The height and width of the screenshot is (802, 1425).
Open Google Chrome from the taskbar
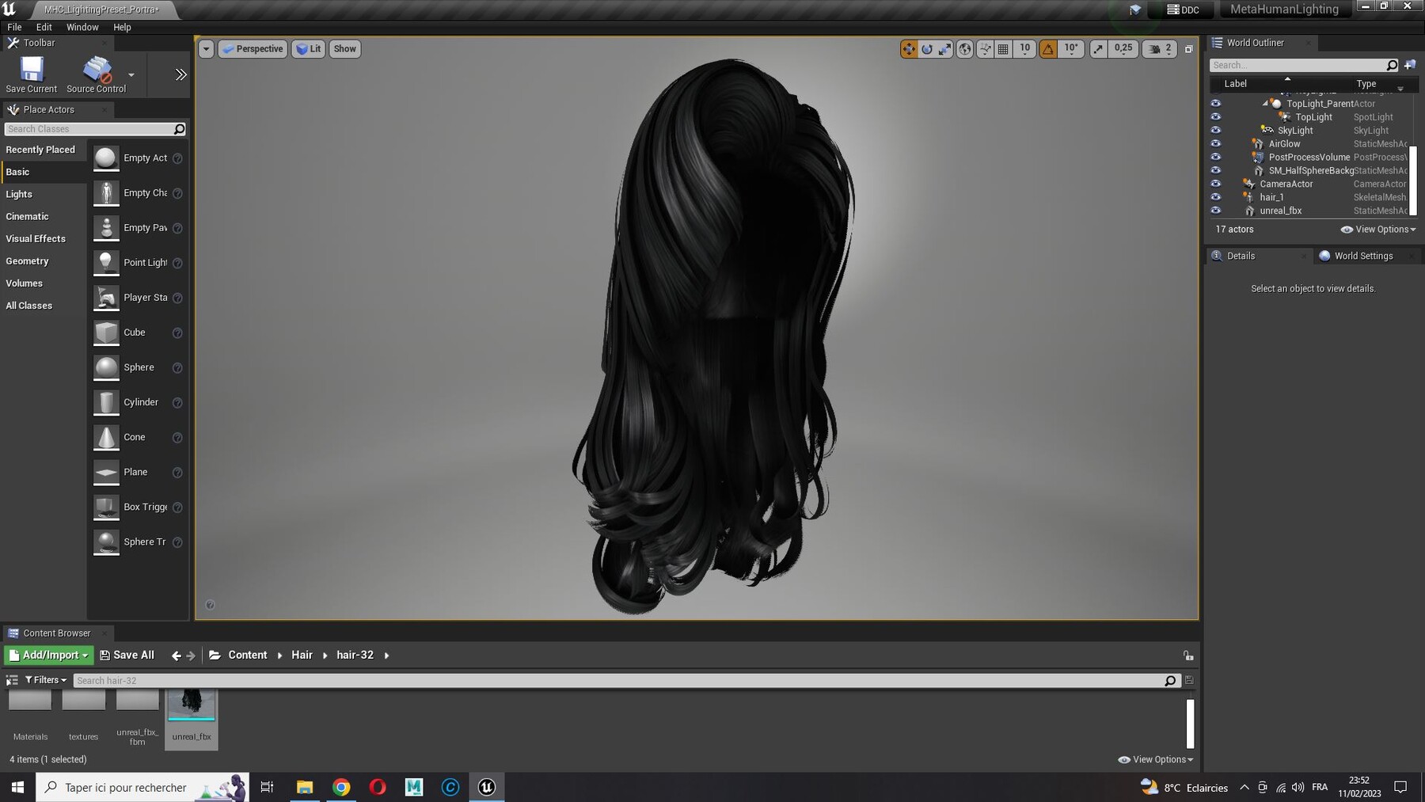341,787
